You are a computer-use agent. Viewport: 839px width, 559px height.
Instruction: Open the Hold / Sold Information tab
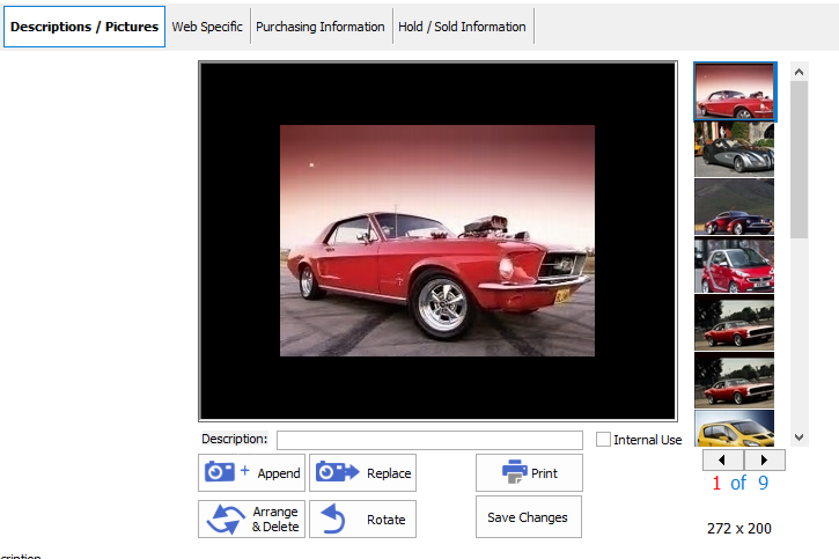click(462, 26)
